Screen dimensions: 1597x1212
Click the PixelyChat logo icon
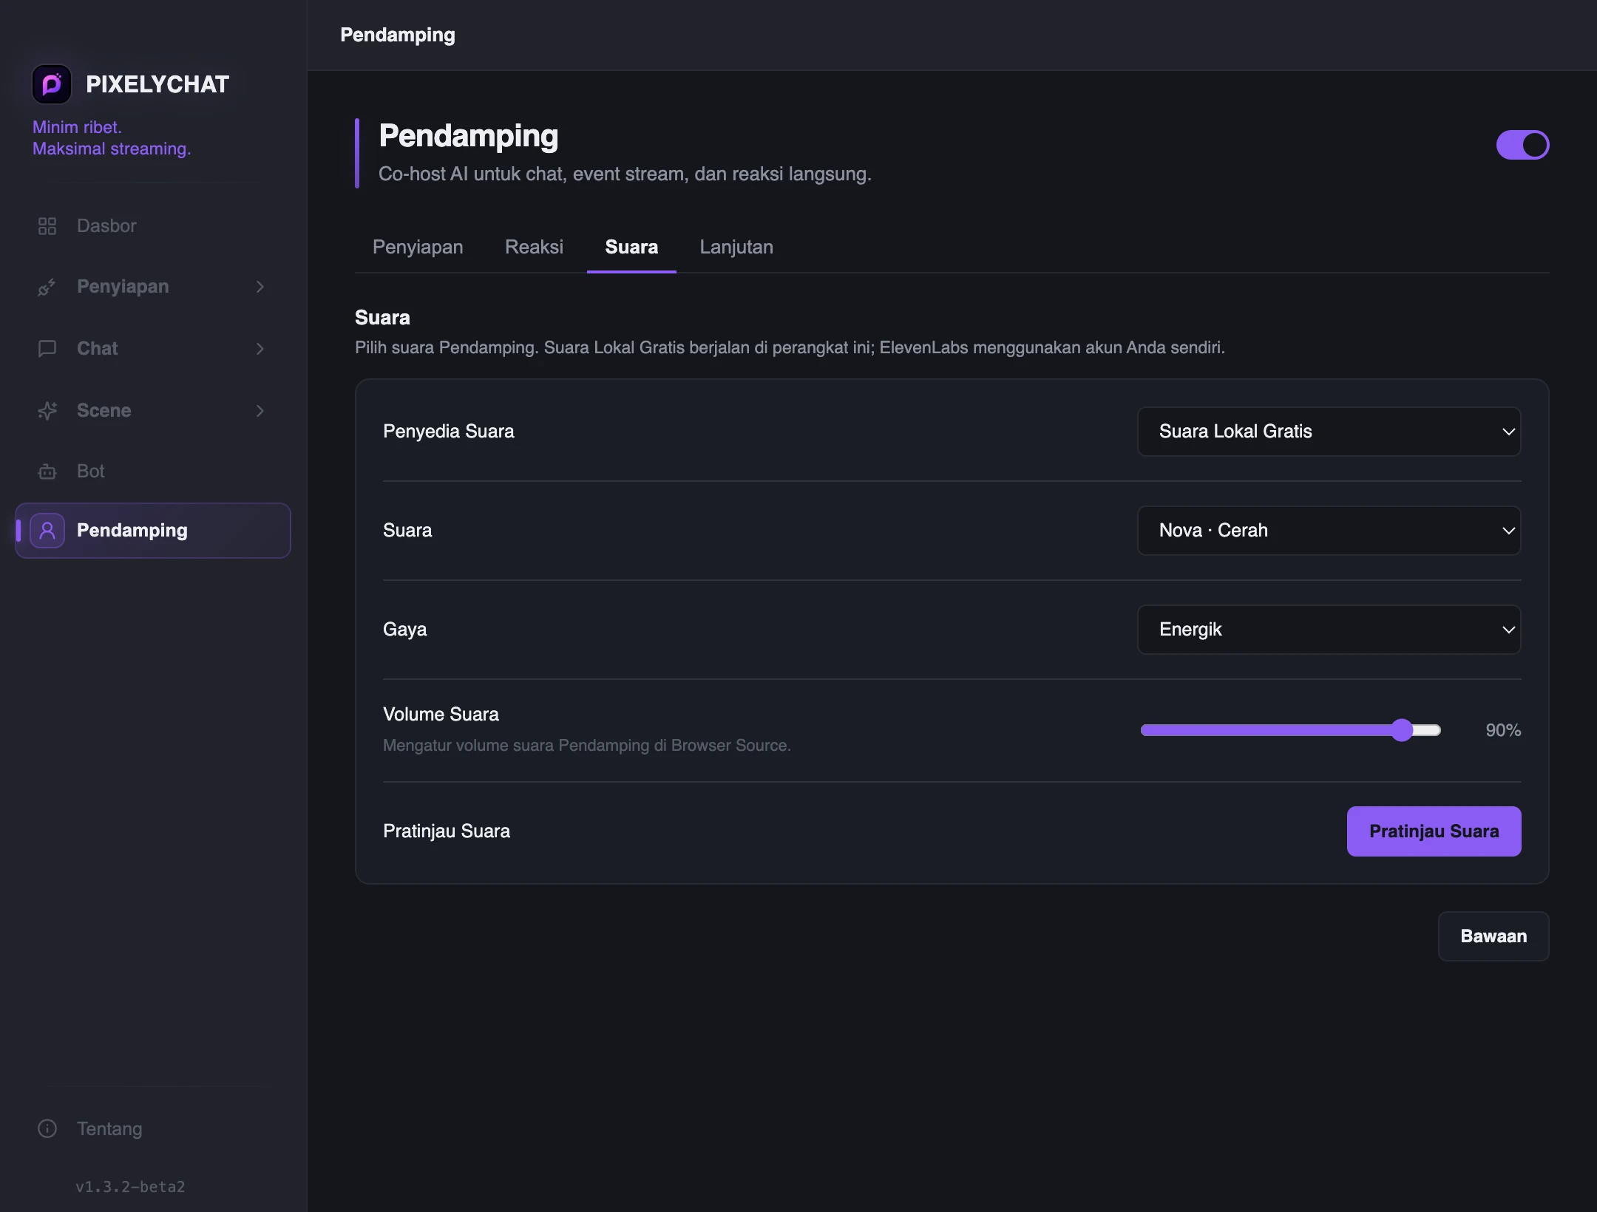[52, 84]
